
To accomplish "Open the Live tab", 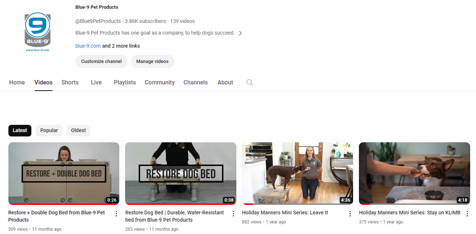I will (96, 82).
